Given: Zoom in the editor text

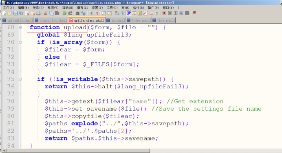Looking at the screenshot, I should pyautogui.click(x=90, y=13).
